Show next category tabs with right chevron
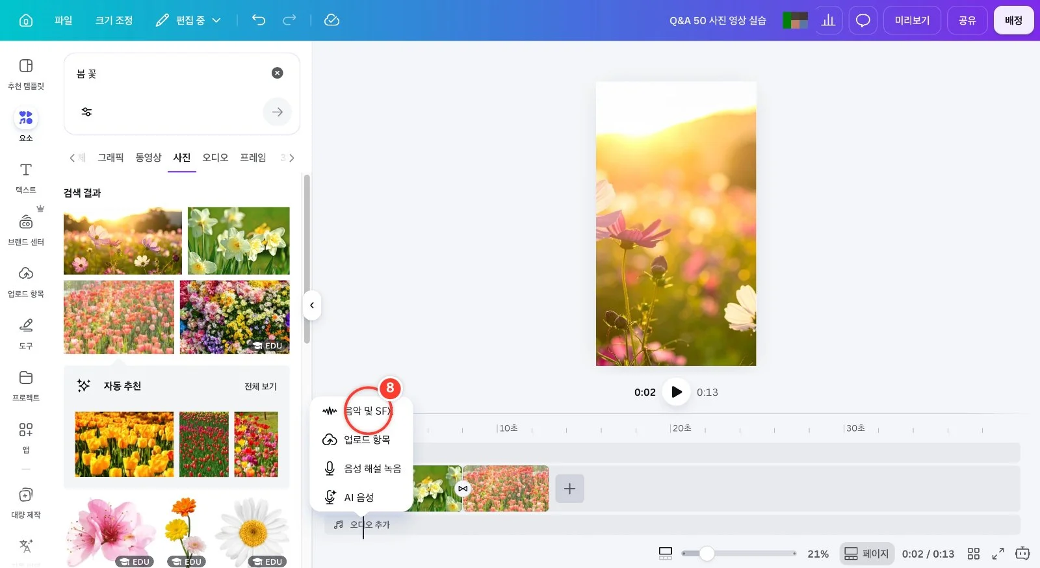 292,158
